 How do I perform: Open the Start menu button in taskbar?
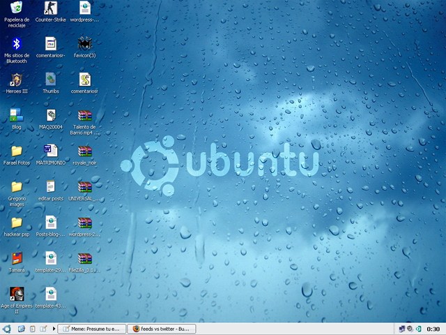(6, 329)
